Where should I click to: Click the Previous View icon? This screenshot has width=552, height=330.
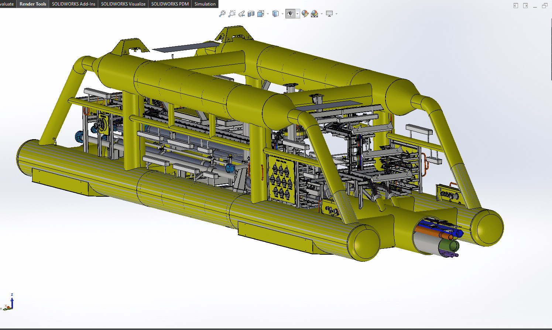241,14
